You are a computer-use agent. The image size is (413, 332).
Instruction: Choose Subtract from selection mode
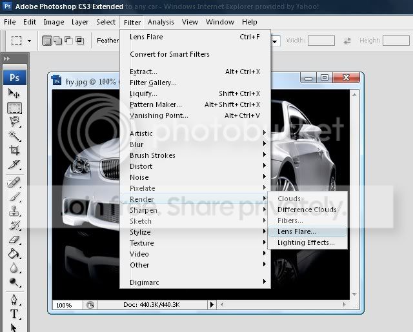pyautogui.click(x=68, y=41)
